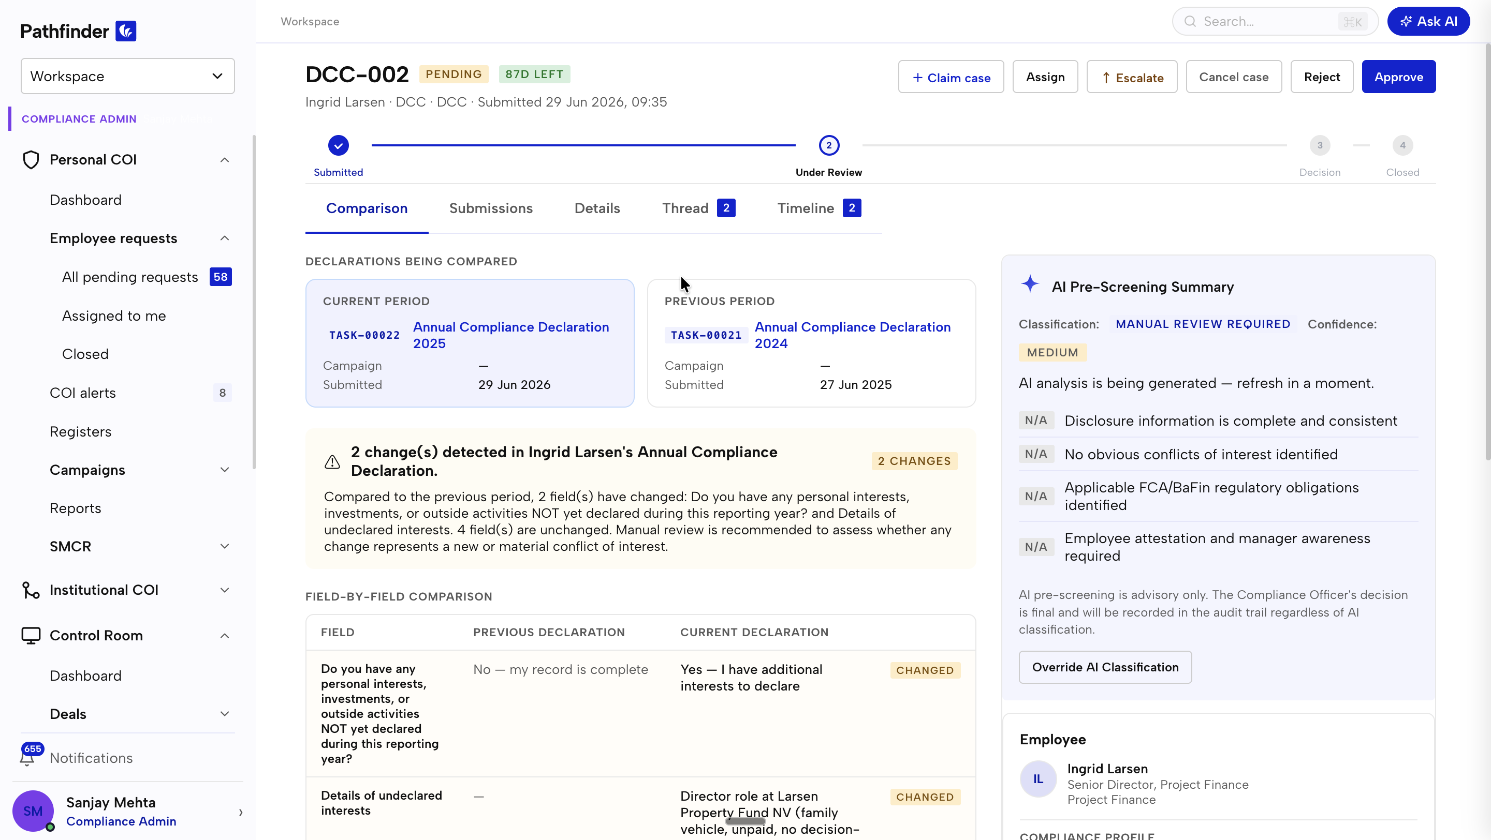
Task: Reject the case
Action: (x=1322, y=77)
